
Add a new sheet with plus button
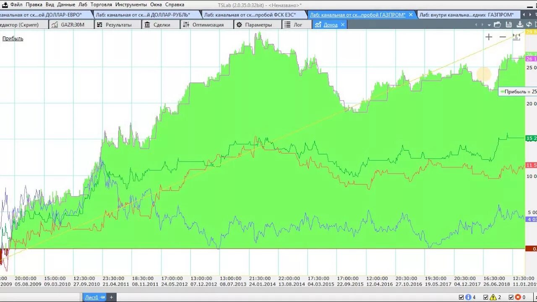pyautogui.click(x=111, y=297)
